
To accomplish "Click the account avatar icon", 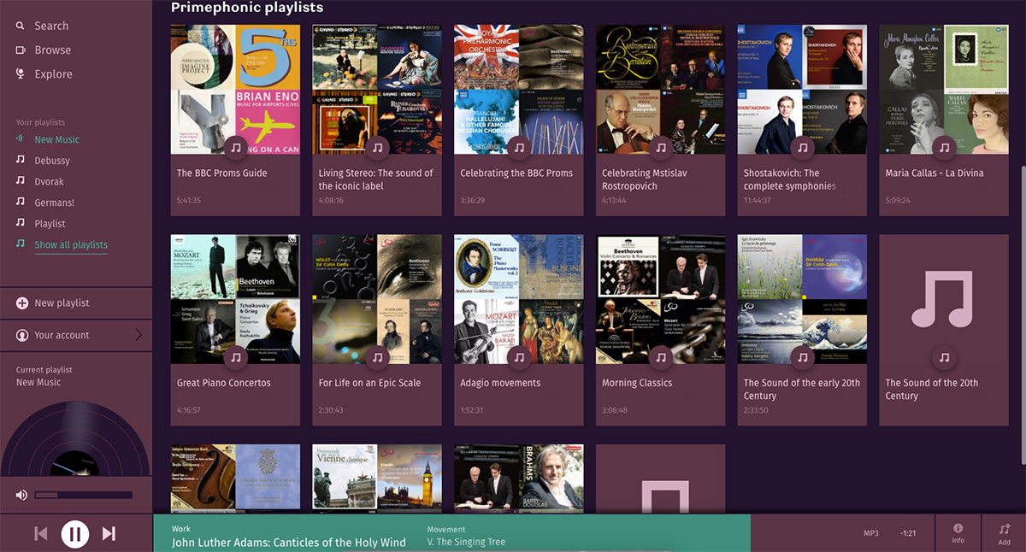I will [21, 335].
